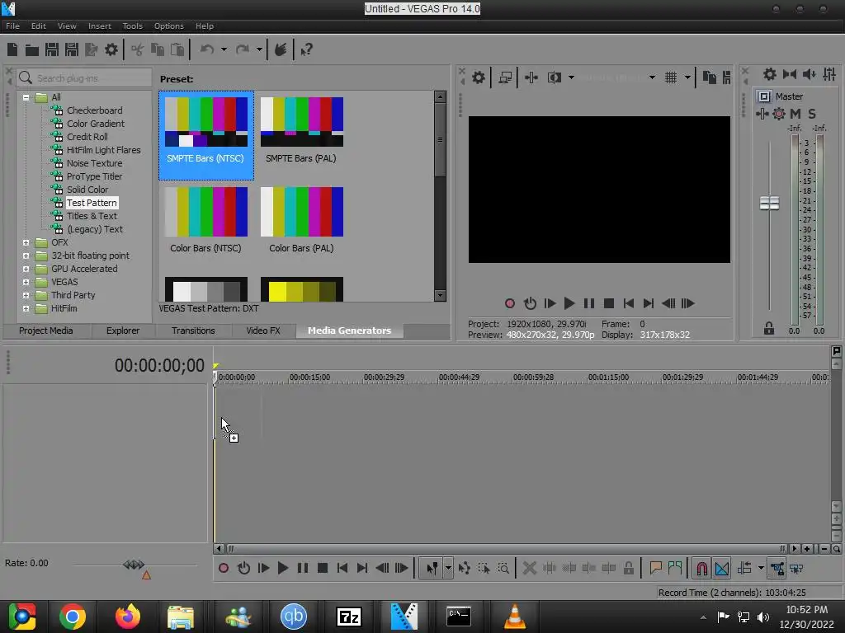This screenshot has height=633, width=845.
Task: Click the What's This help icon
Action: pos(306,50)
